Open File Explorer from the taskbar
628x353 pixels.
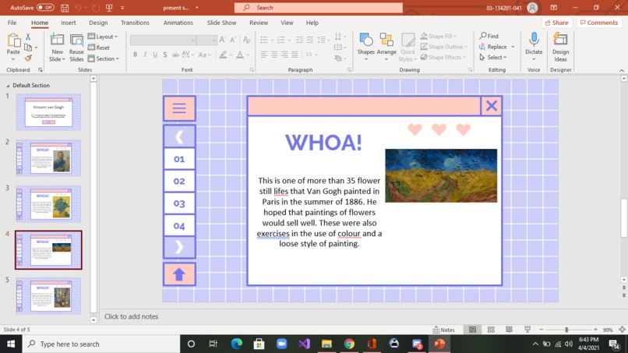pos(326,344)
